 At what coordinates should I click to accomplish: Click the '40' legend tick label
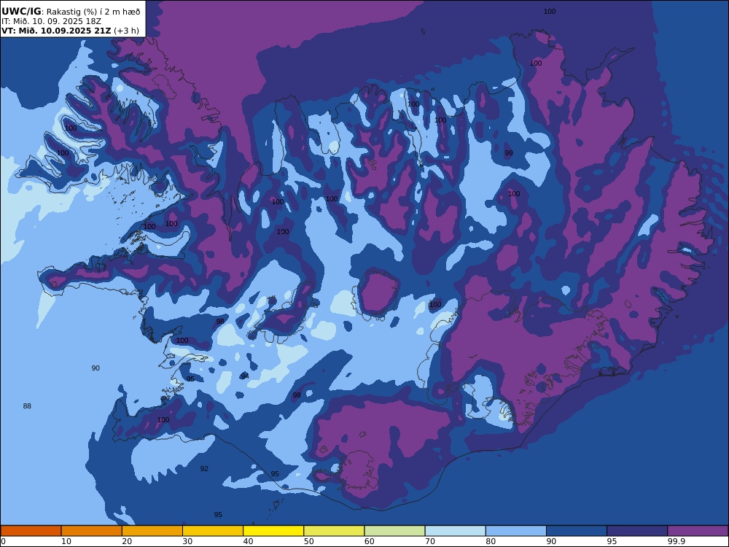pos(249,541)
